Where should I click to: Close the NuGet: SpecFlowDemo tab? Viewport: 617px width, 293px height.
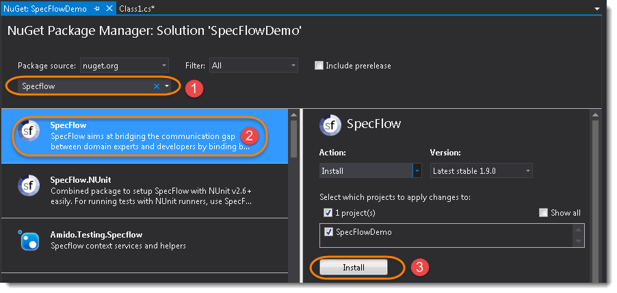(108, 7)
